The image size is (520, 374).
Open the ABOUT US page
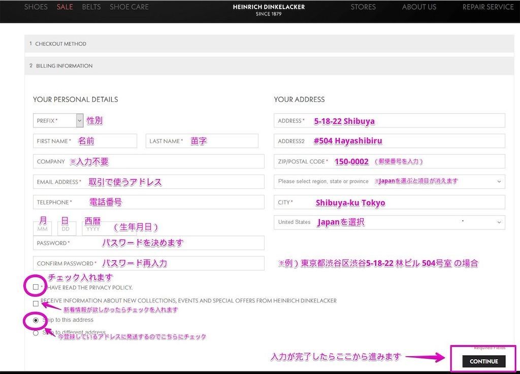point(419,7)
